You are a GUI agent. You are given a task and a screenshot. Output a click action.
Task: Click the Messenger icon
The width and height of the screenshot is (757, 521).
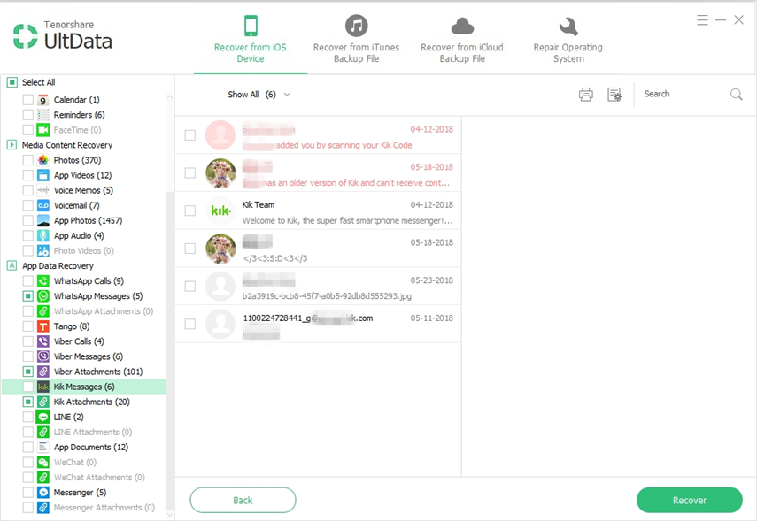pos(43,492)
